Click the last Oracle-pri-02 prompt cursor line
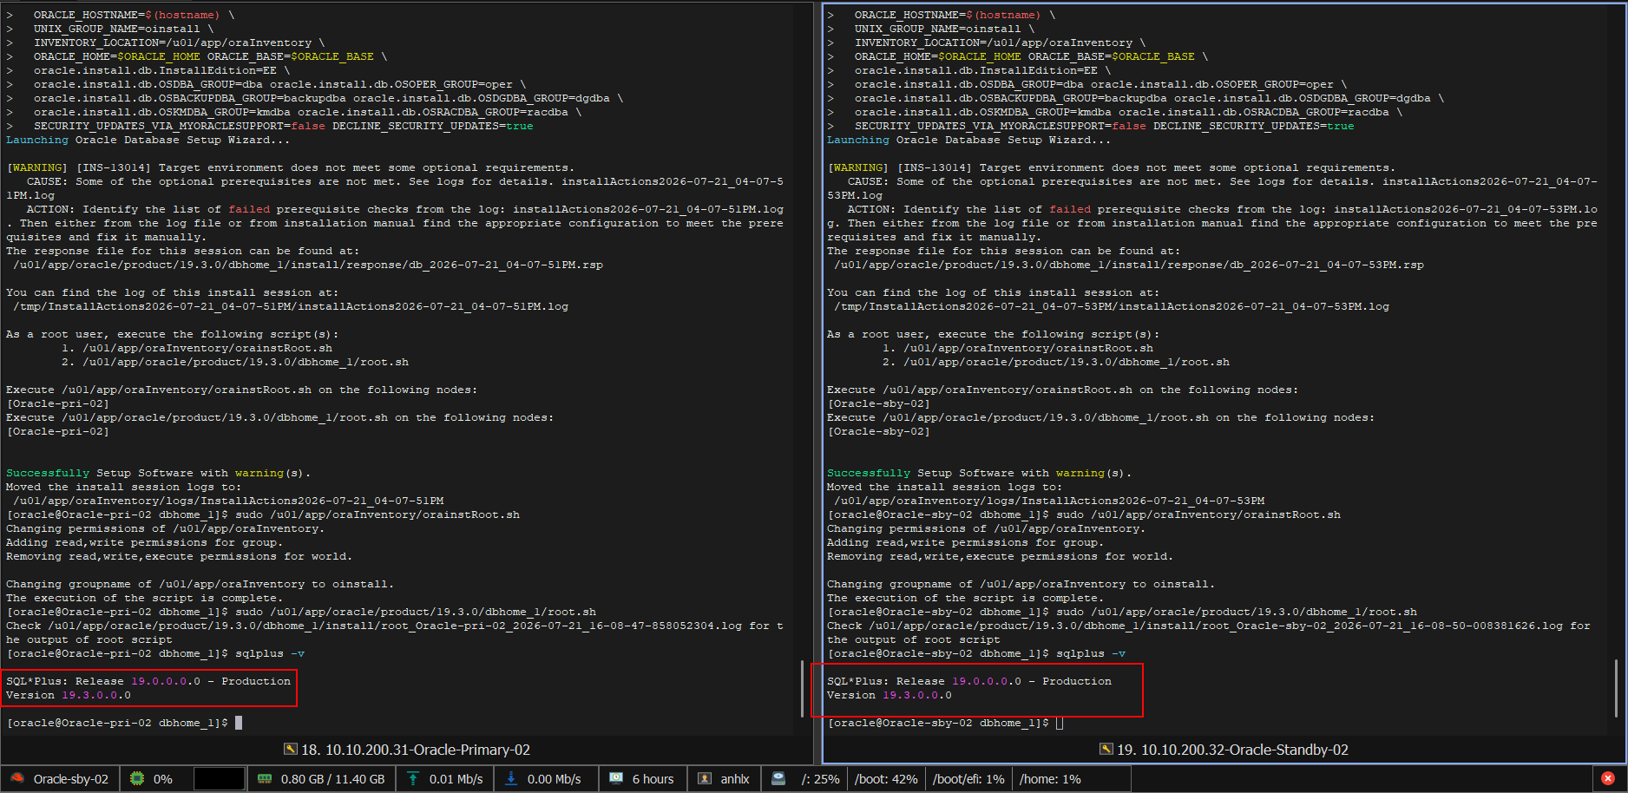Viewport: 1628px width, 793px height. [x=124, y=723]
